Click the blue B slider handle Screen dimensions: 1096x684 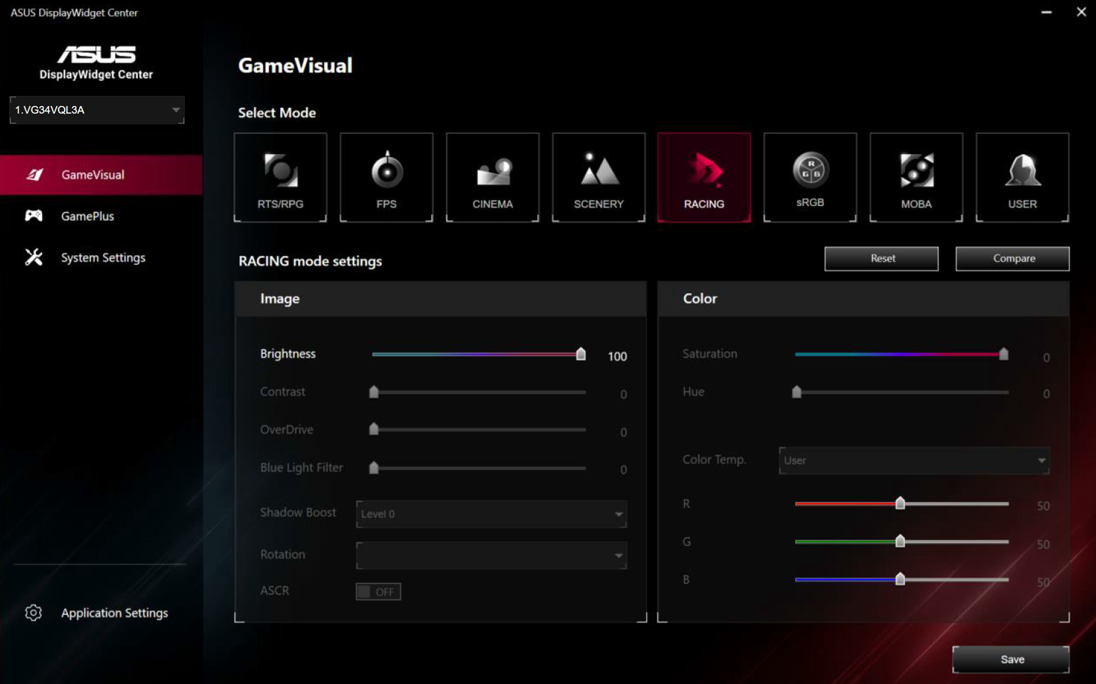tap(900, 578)
